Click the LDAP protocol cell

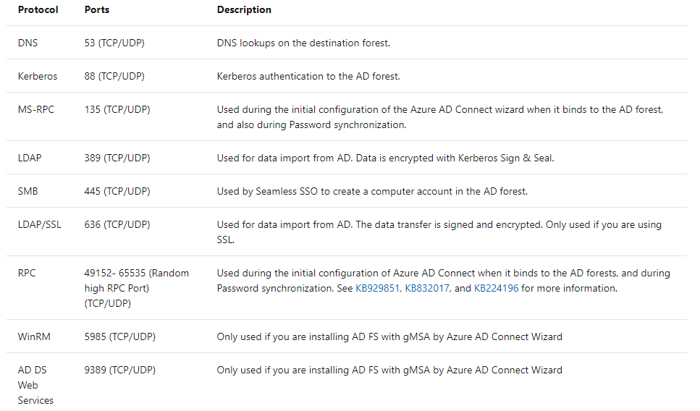click(x=30, y=158)
